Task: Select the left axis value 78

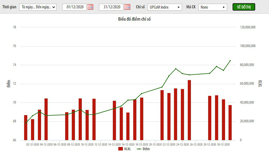Action: tap(15, 27)
